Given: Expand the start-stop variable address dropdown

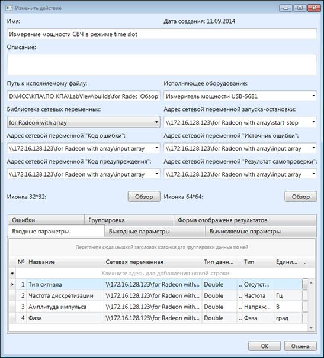Looking at the screenshot, I should point(313,122).
